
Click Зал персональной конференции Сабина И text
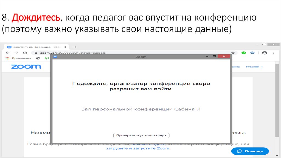(141, 109)
